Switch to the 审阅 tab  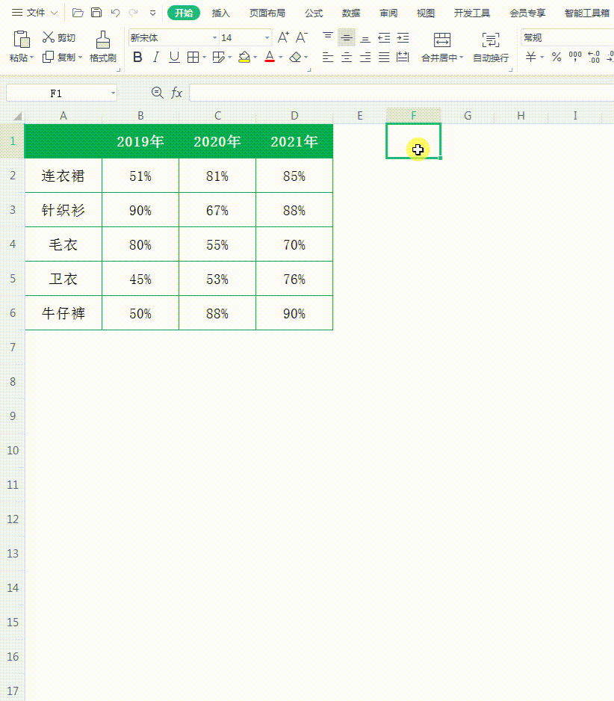point(388,13)
